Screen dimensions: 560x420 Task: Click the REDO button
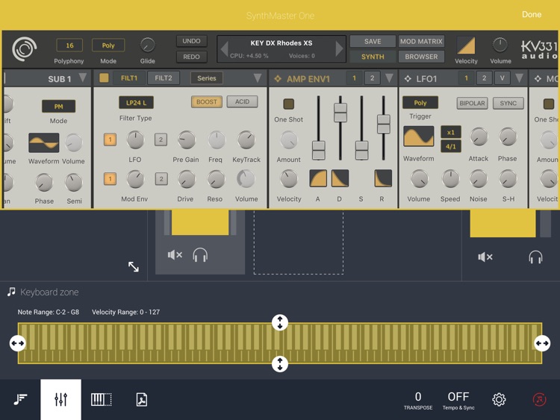[x=191, y=57]
